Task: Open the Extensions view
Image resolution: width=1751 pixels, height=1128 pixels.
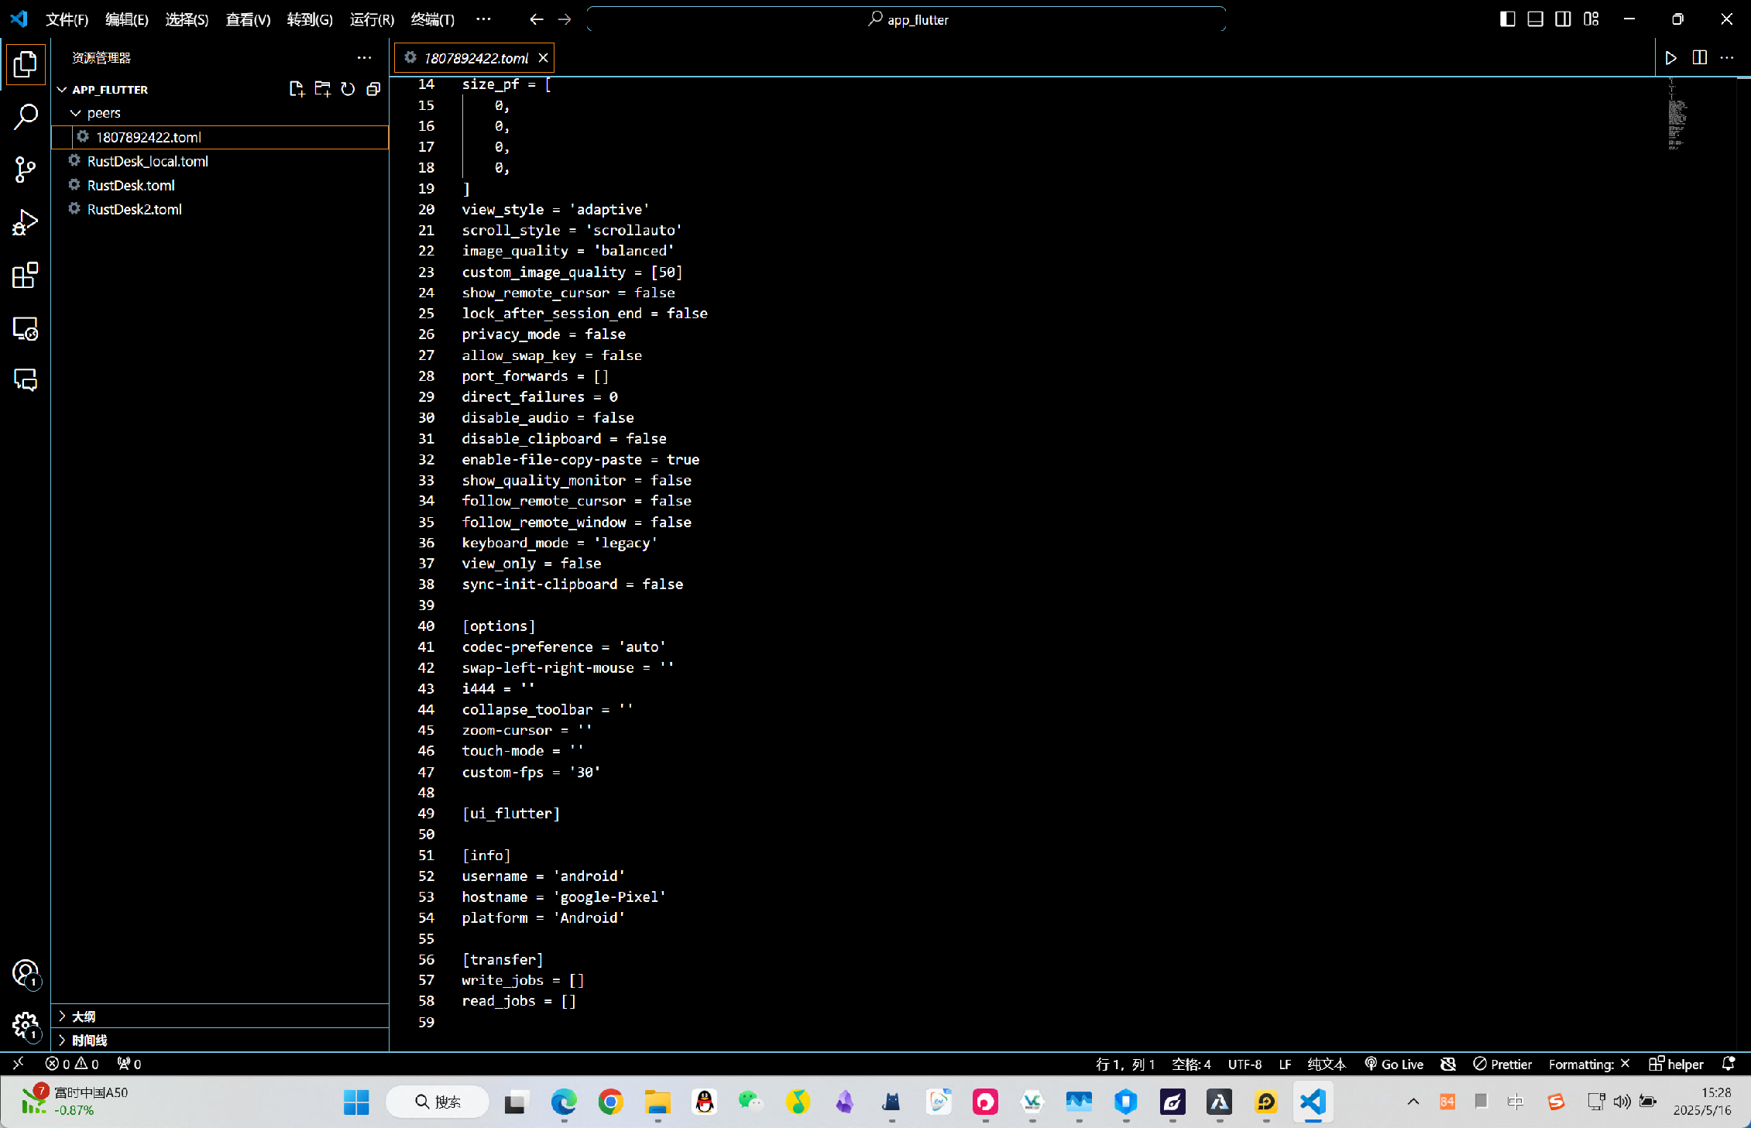Action: 26,276
